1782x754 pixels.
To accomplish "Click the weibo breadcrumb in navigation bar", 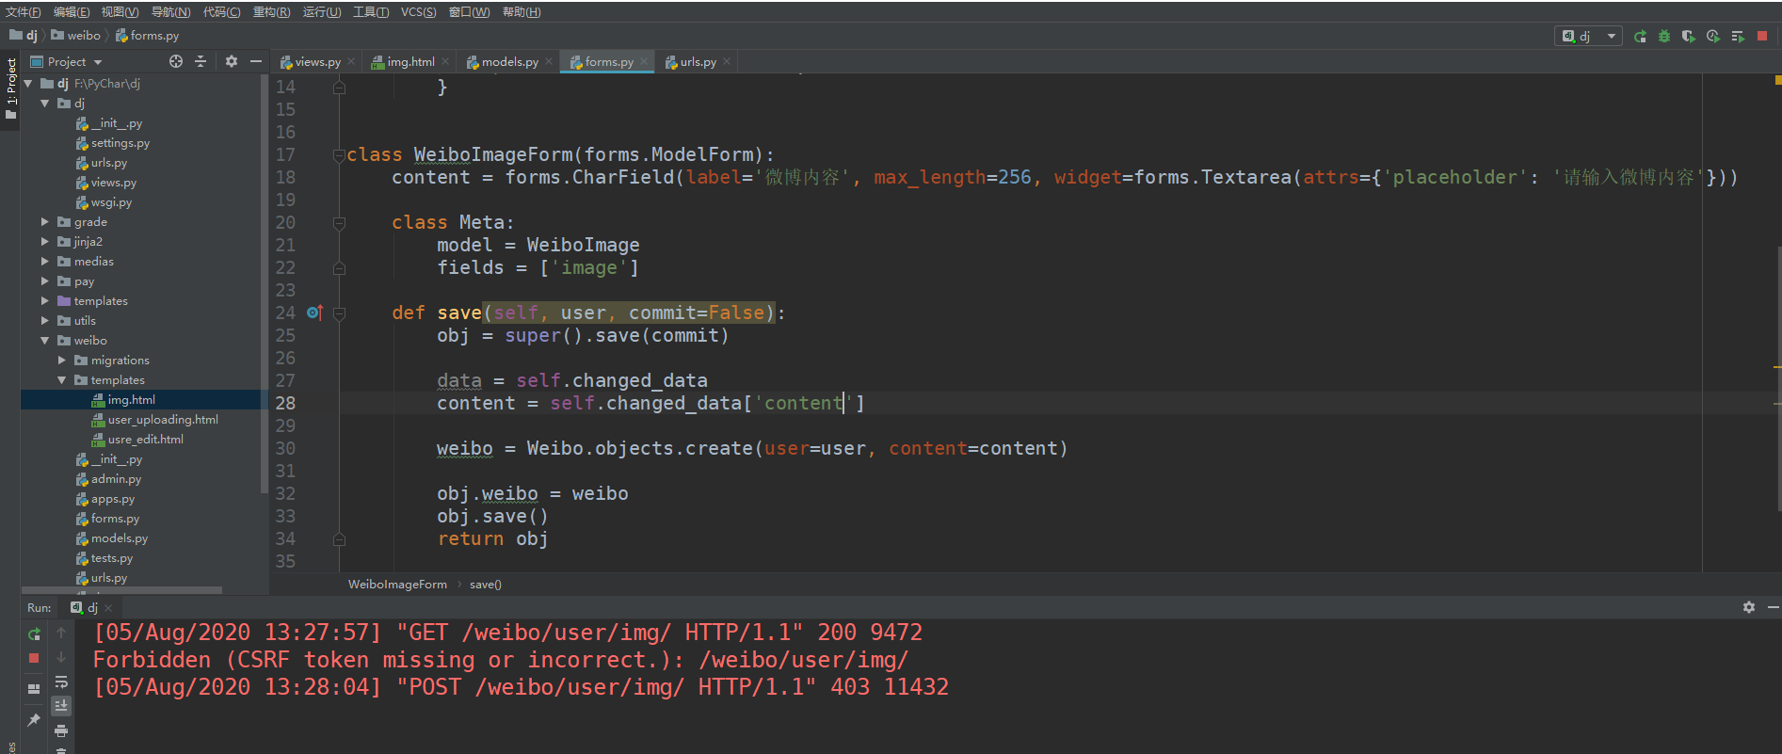I will coord(76,36).
